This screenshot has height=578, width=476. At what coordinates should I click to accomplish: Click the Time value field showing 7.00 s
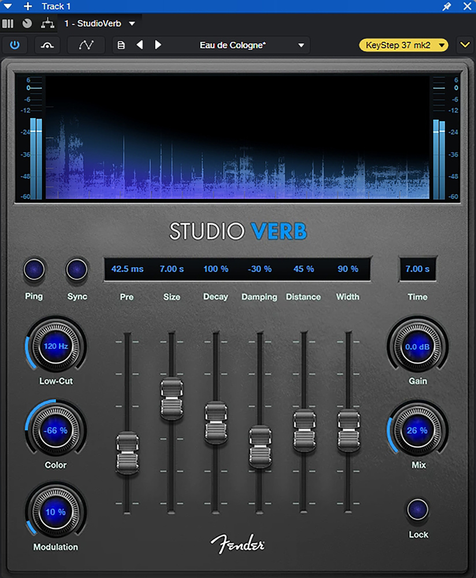[x=417, y=269]
